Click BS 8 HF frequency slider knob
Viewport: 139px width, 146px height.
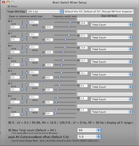pos(70,22)
